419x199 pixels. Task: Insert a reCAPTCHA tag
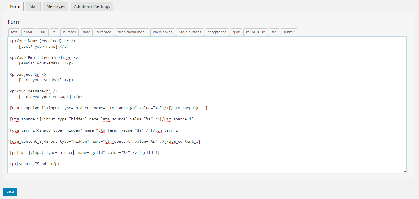[256, 32]
